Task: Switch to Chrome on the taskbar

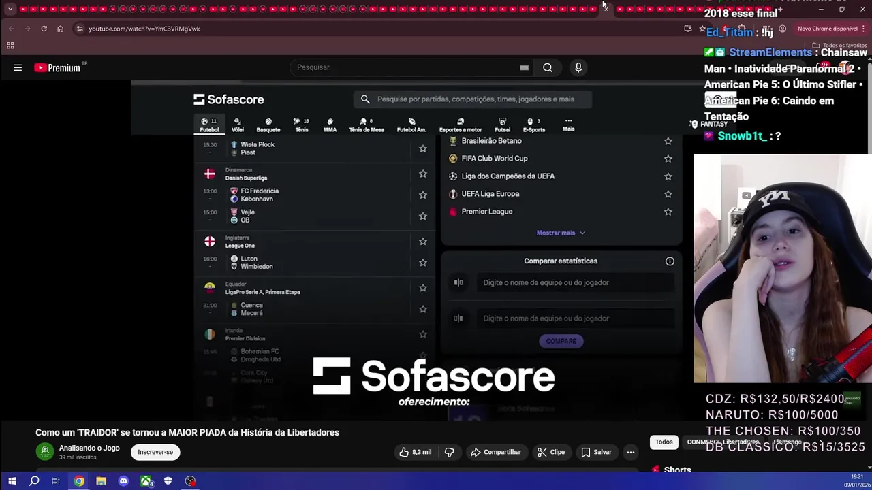Action: (x=79, y=481)
